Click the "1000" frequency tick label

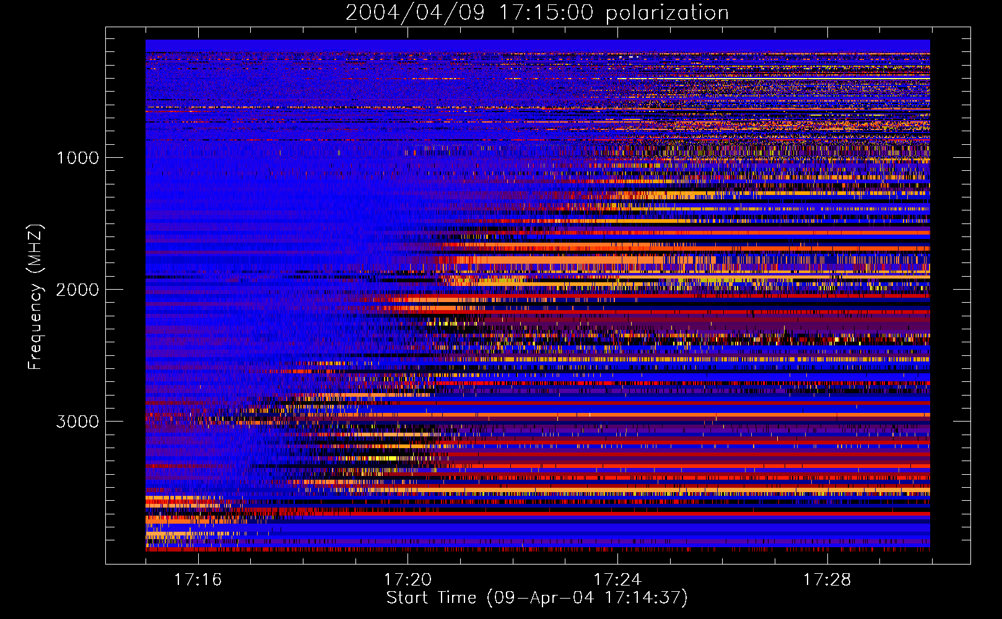[x=77, y=158]
